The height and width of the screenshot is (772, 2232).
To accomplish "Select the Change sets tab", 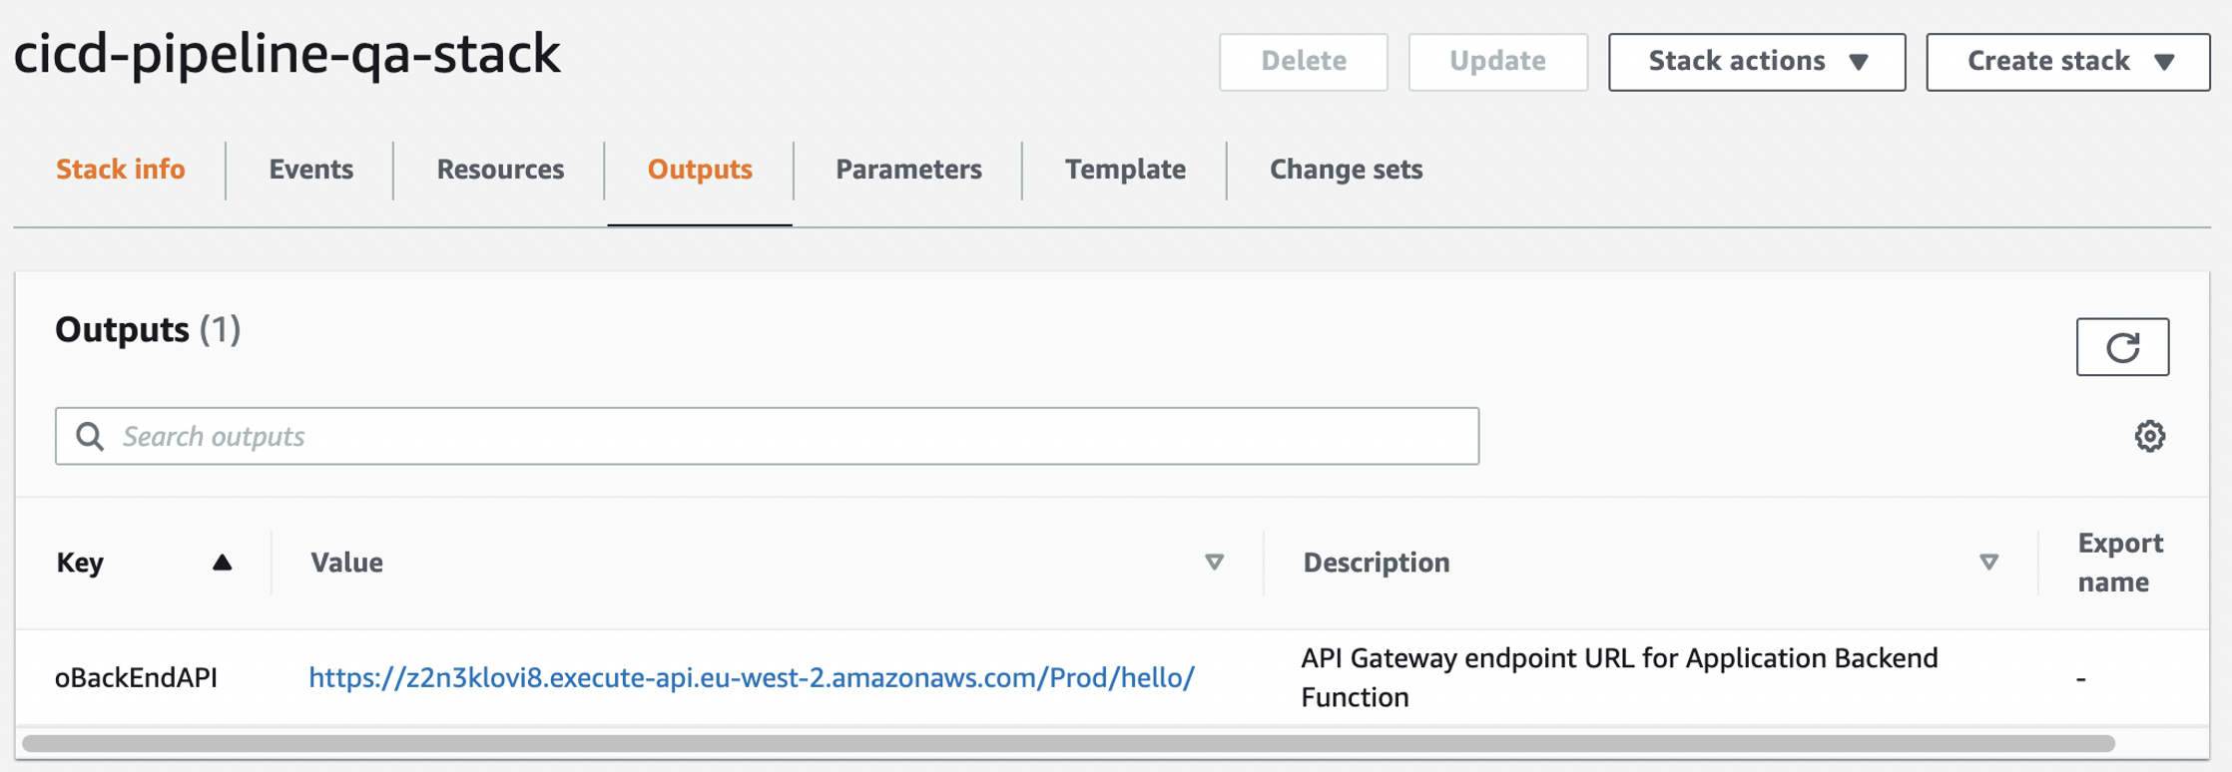I will 1346,170.
